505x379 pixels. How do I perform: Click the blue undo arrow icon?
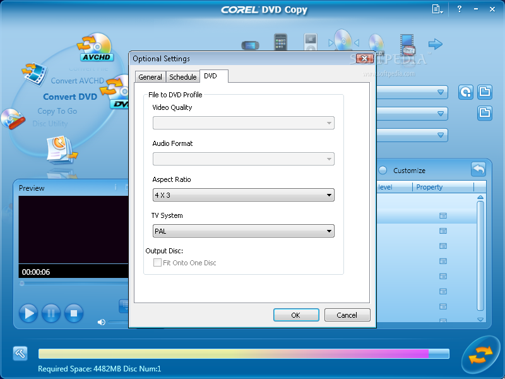click(478, 169)
